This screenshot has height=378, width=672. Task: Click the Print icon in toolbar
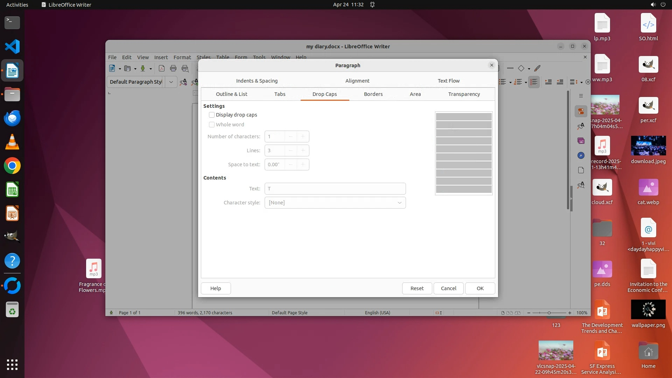173,68
